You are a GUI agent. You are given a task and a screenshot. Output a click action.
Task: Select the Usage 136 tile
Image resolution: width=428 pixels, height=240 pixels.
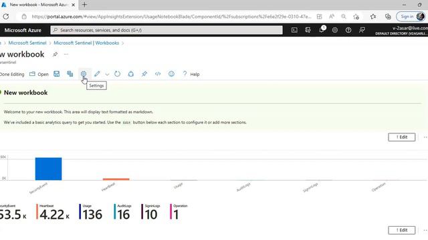[x=91, y=212]
